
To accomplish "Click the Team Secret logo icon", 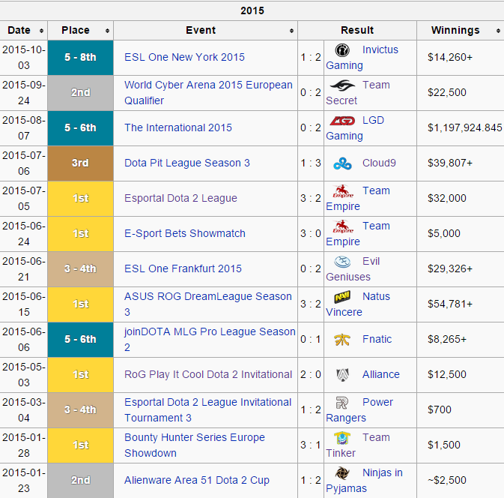I will pos(342,85).
